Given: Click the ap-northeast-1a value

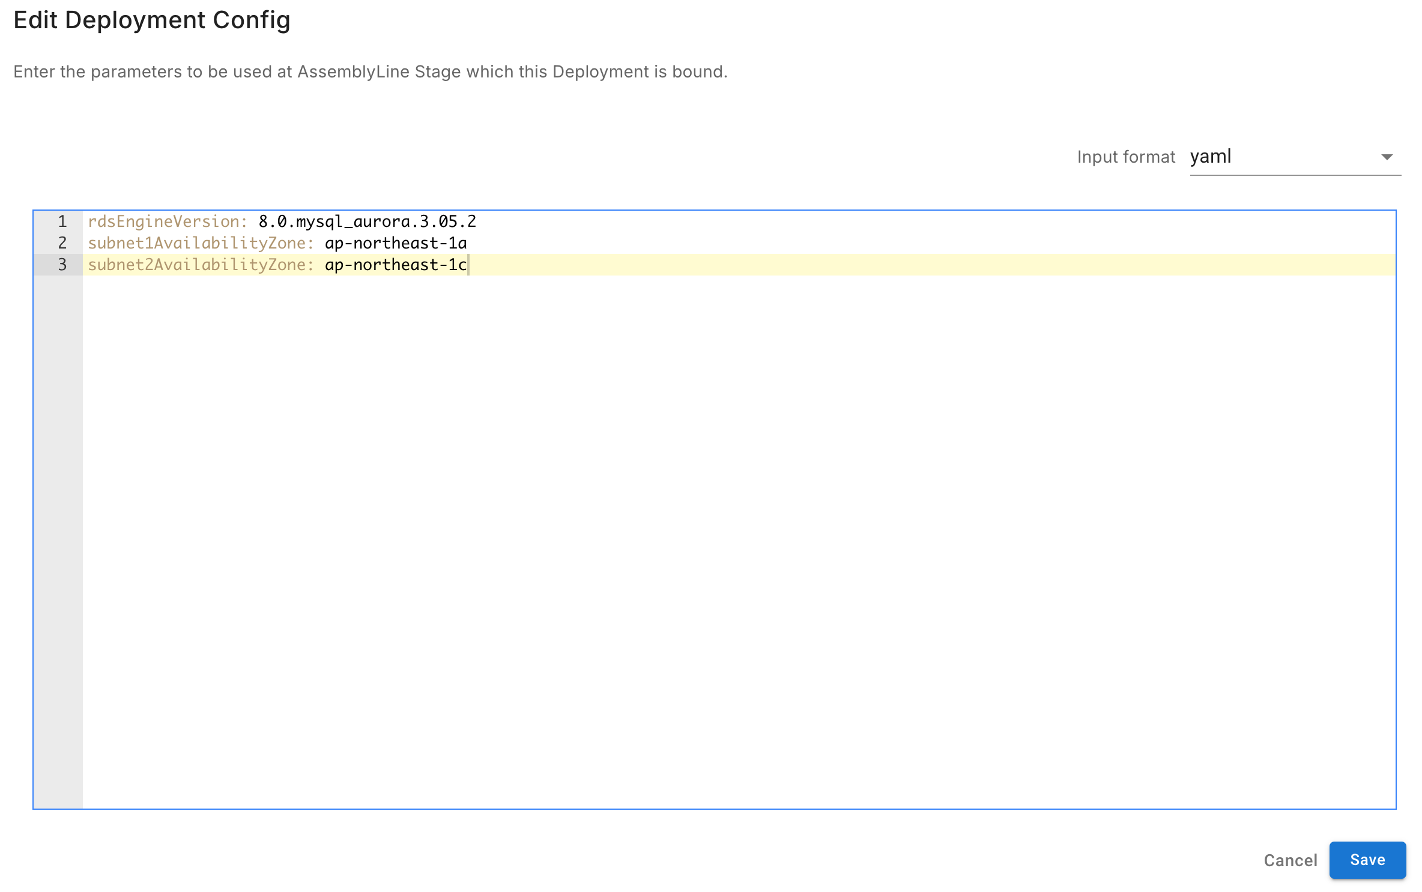Looking at the screenshot, I should [395, 243].
